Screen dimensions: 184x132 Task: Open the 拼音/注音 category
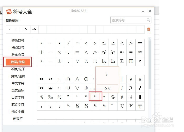tap(18, 76)
